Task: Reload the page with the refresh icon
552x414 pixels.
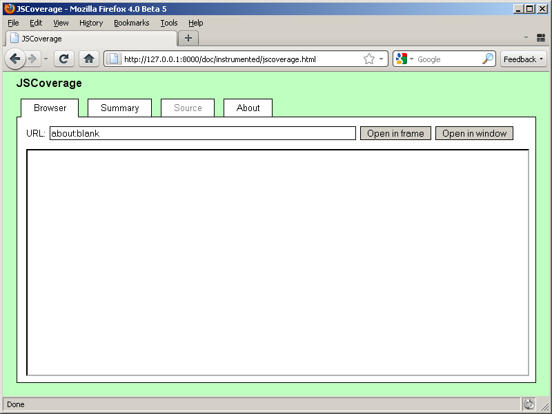Action: (x=63, y=59)
